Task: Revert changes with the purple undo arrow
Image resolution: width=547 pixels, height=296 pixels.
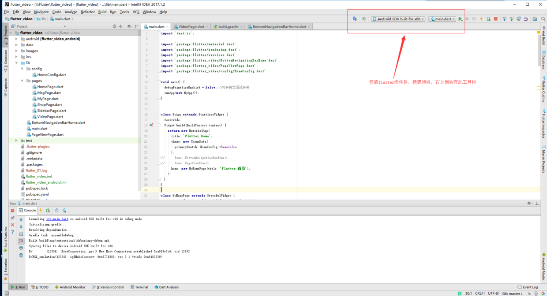Action: coord(526,19)
